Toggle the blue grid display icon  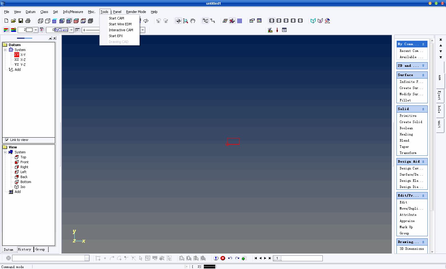point(240,21)
